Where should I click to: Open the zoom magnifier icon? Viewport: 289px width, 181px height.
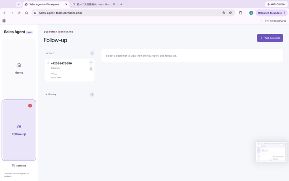[x=224, y=13]
